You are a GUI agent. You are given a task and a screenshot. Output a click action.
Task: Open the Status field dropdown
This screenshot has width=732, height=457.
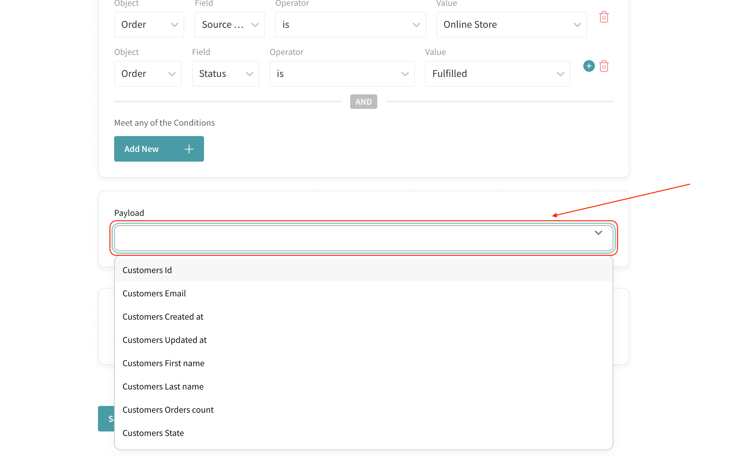pyautogui.click(x=225, y=74)
